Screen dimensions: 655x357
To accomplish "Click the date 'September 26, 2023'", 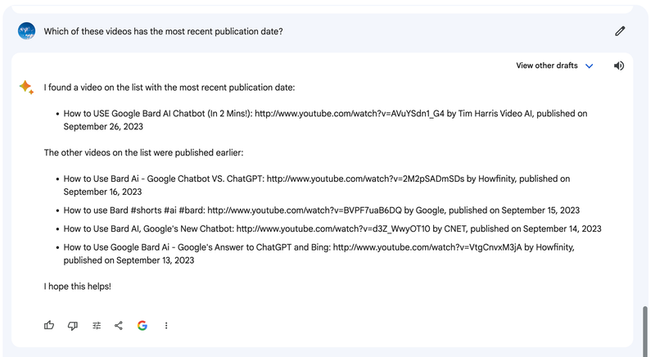I will point(103,127).
